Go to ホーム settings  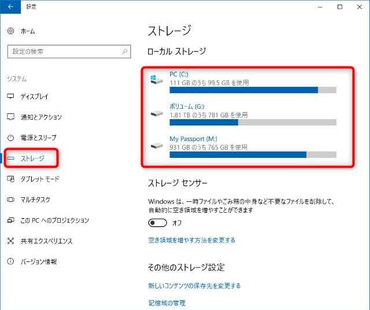coord(28,31)
